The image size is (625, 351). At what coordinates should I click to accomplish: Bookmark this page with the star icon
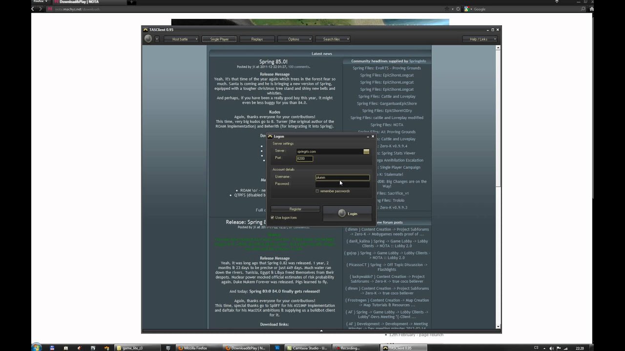447,9
